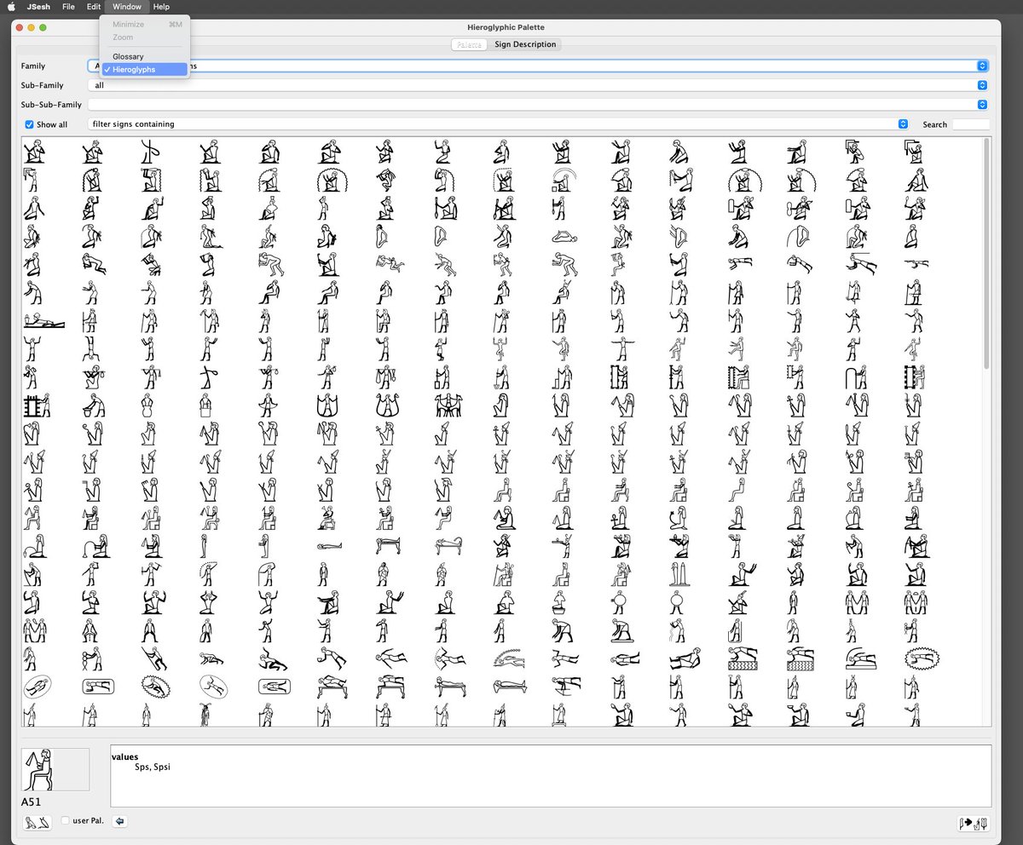Enable the user Pal. checkbox
The width and height of the screenshot is (1023, 845).
click(x=66, y=821)
